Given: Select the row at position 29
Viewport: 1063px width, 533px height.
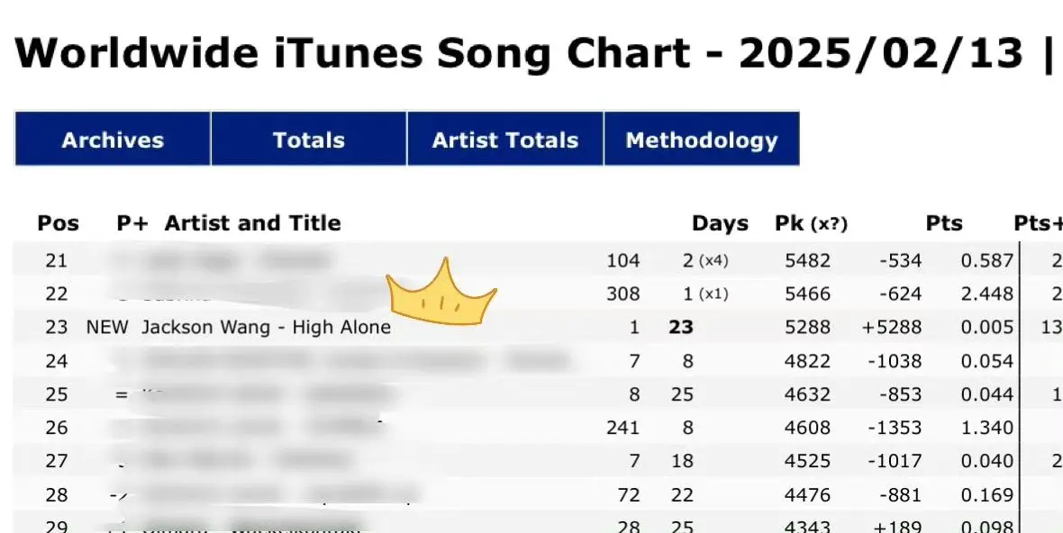Looking at the screenshot, I should point(57,527).
